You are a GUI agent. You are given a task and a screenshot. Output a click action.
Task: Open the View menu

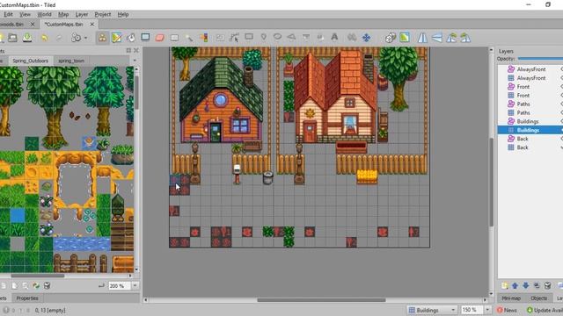[x=25, y=14]
